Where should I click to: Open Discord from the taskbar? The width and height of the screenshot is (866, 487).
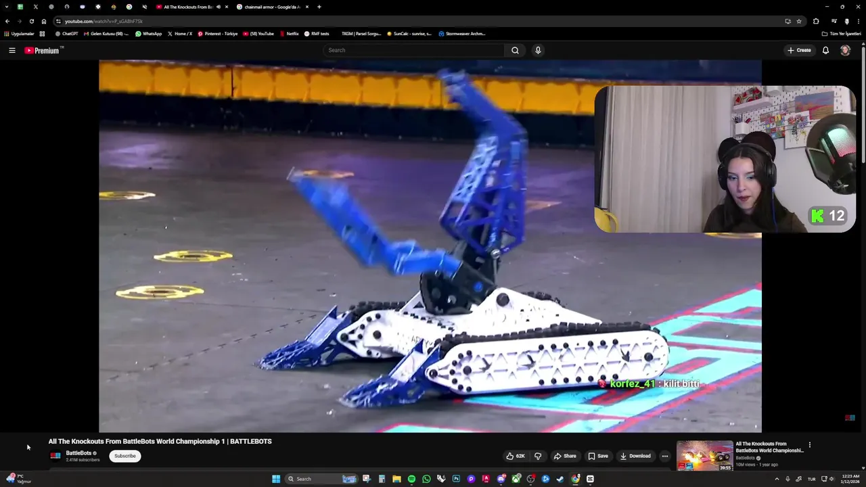[x=501, y=479]
